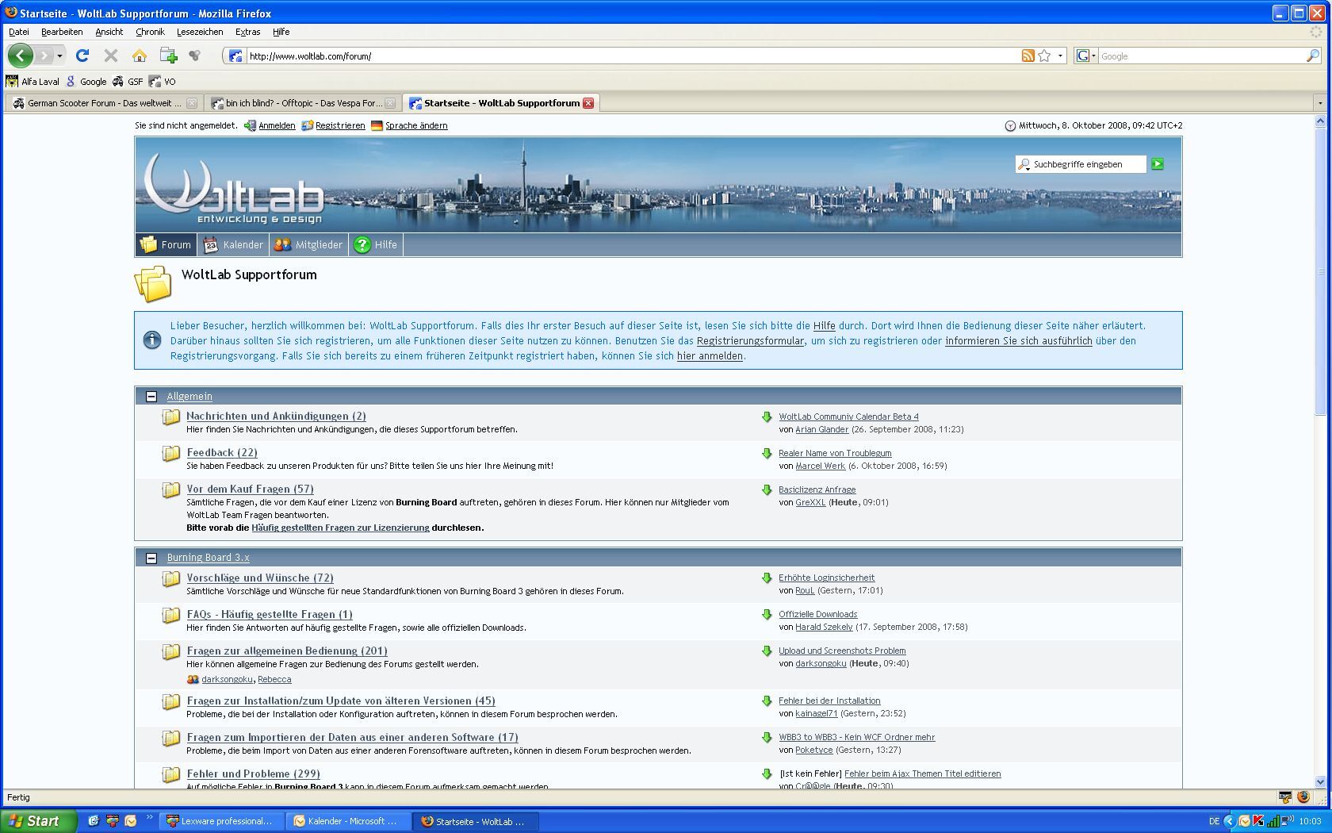
Task: Click the Firefox back arrow button
Action: click(21, 56)
